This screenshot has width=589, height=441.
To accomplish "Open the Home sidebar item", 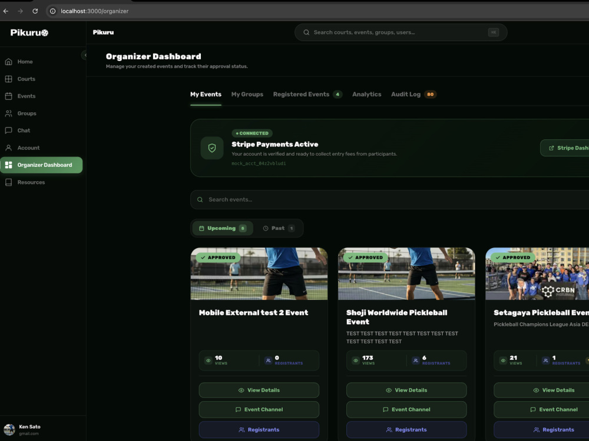I will [41, 62].
